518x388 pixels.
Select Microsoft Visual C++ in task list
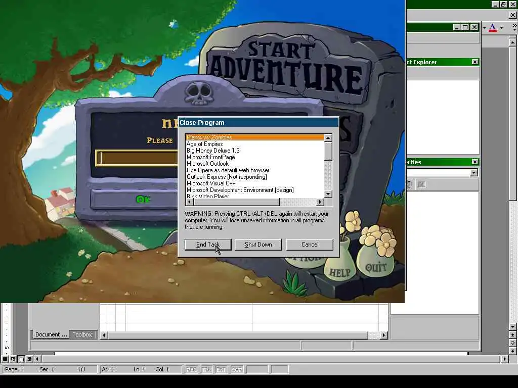(255, 183)
